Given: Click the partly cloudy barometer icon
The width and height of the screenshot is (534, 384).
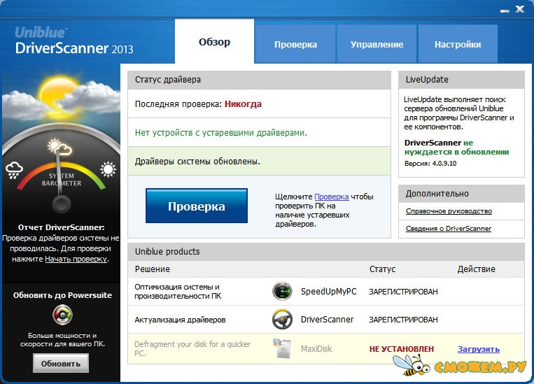Looking at the screenshot, I should (59, 147).
